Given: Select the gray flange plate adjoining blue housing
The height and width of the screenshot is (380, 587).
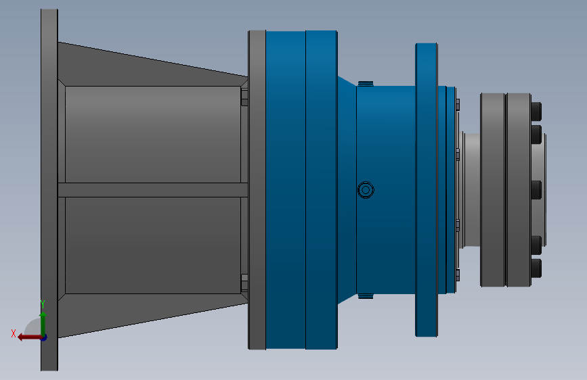Looking at the screenshot, I should coord(257,190).
